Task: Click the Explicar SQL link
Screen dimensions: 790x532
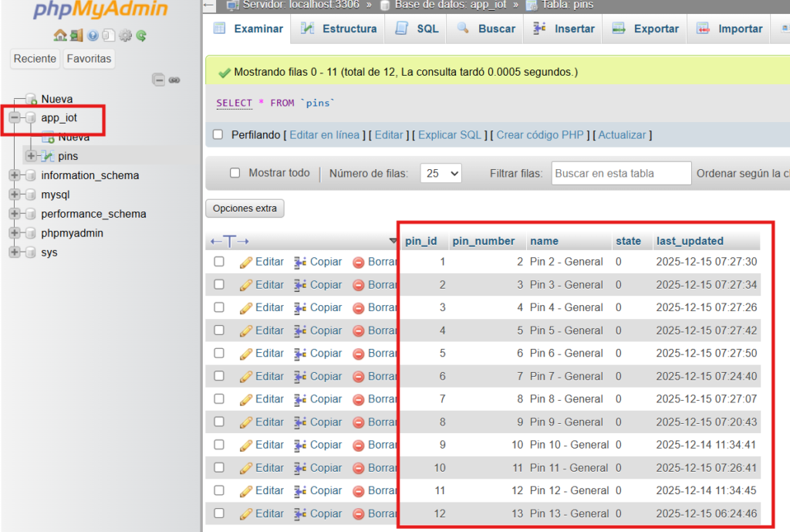Action: tap(449, 134)
